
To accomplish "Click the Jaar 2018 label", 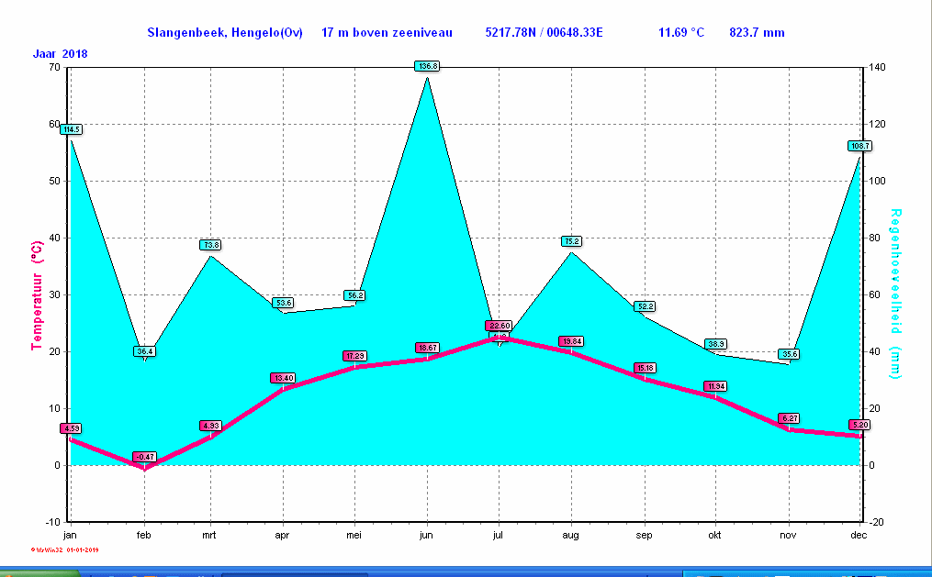I will (61, 54).
